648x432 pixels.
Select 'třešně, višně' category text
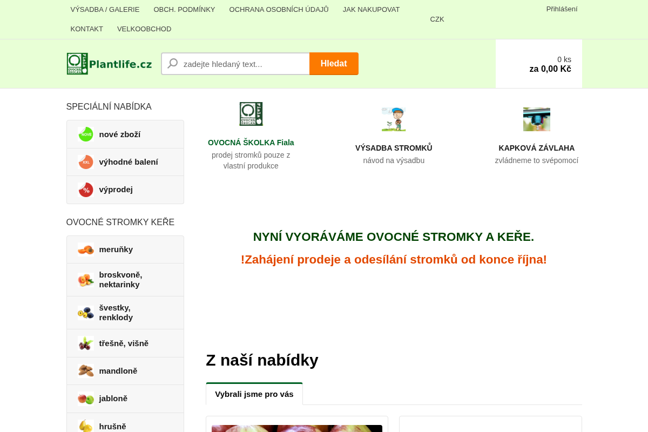pyautogui.click(x=124, y=343)
